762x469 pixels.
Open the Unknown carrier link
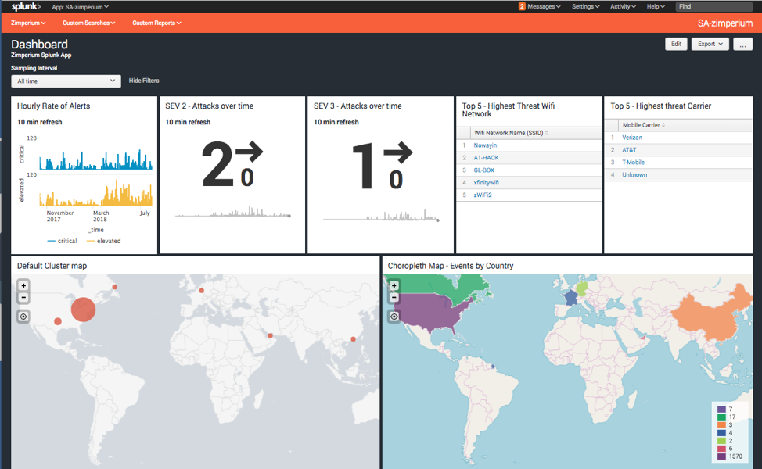(x=634, y=175)
